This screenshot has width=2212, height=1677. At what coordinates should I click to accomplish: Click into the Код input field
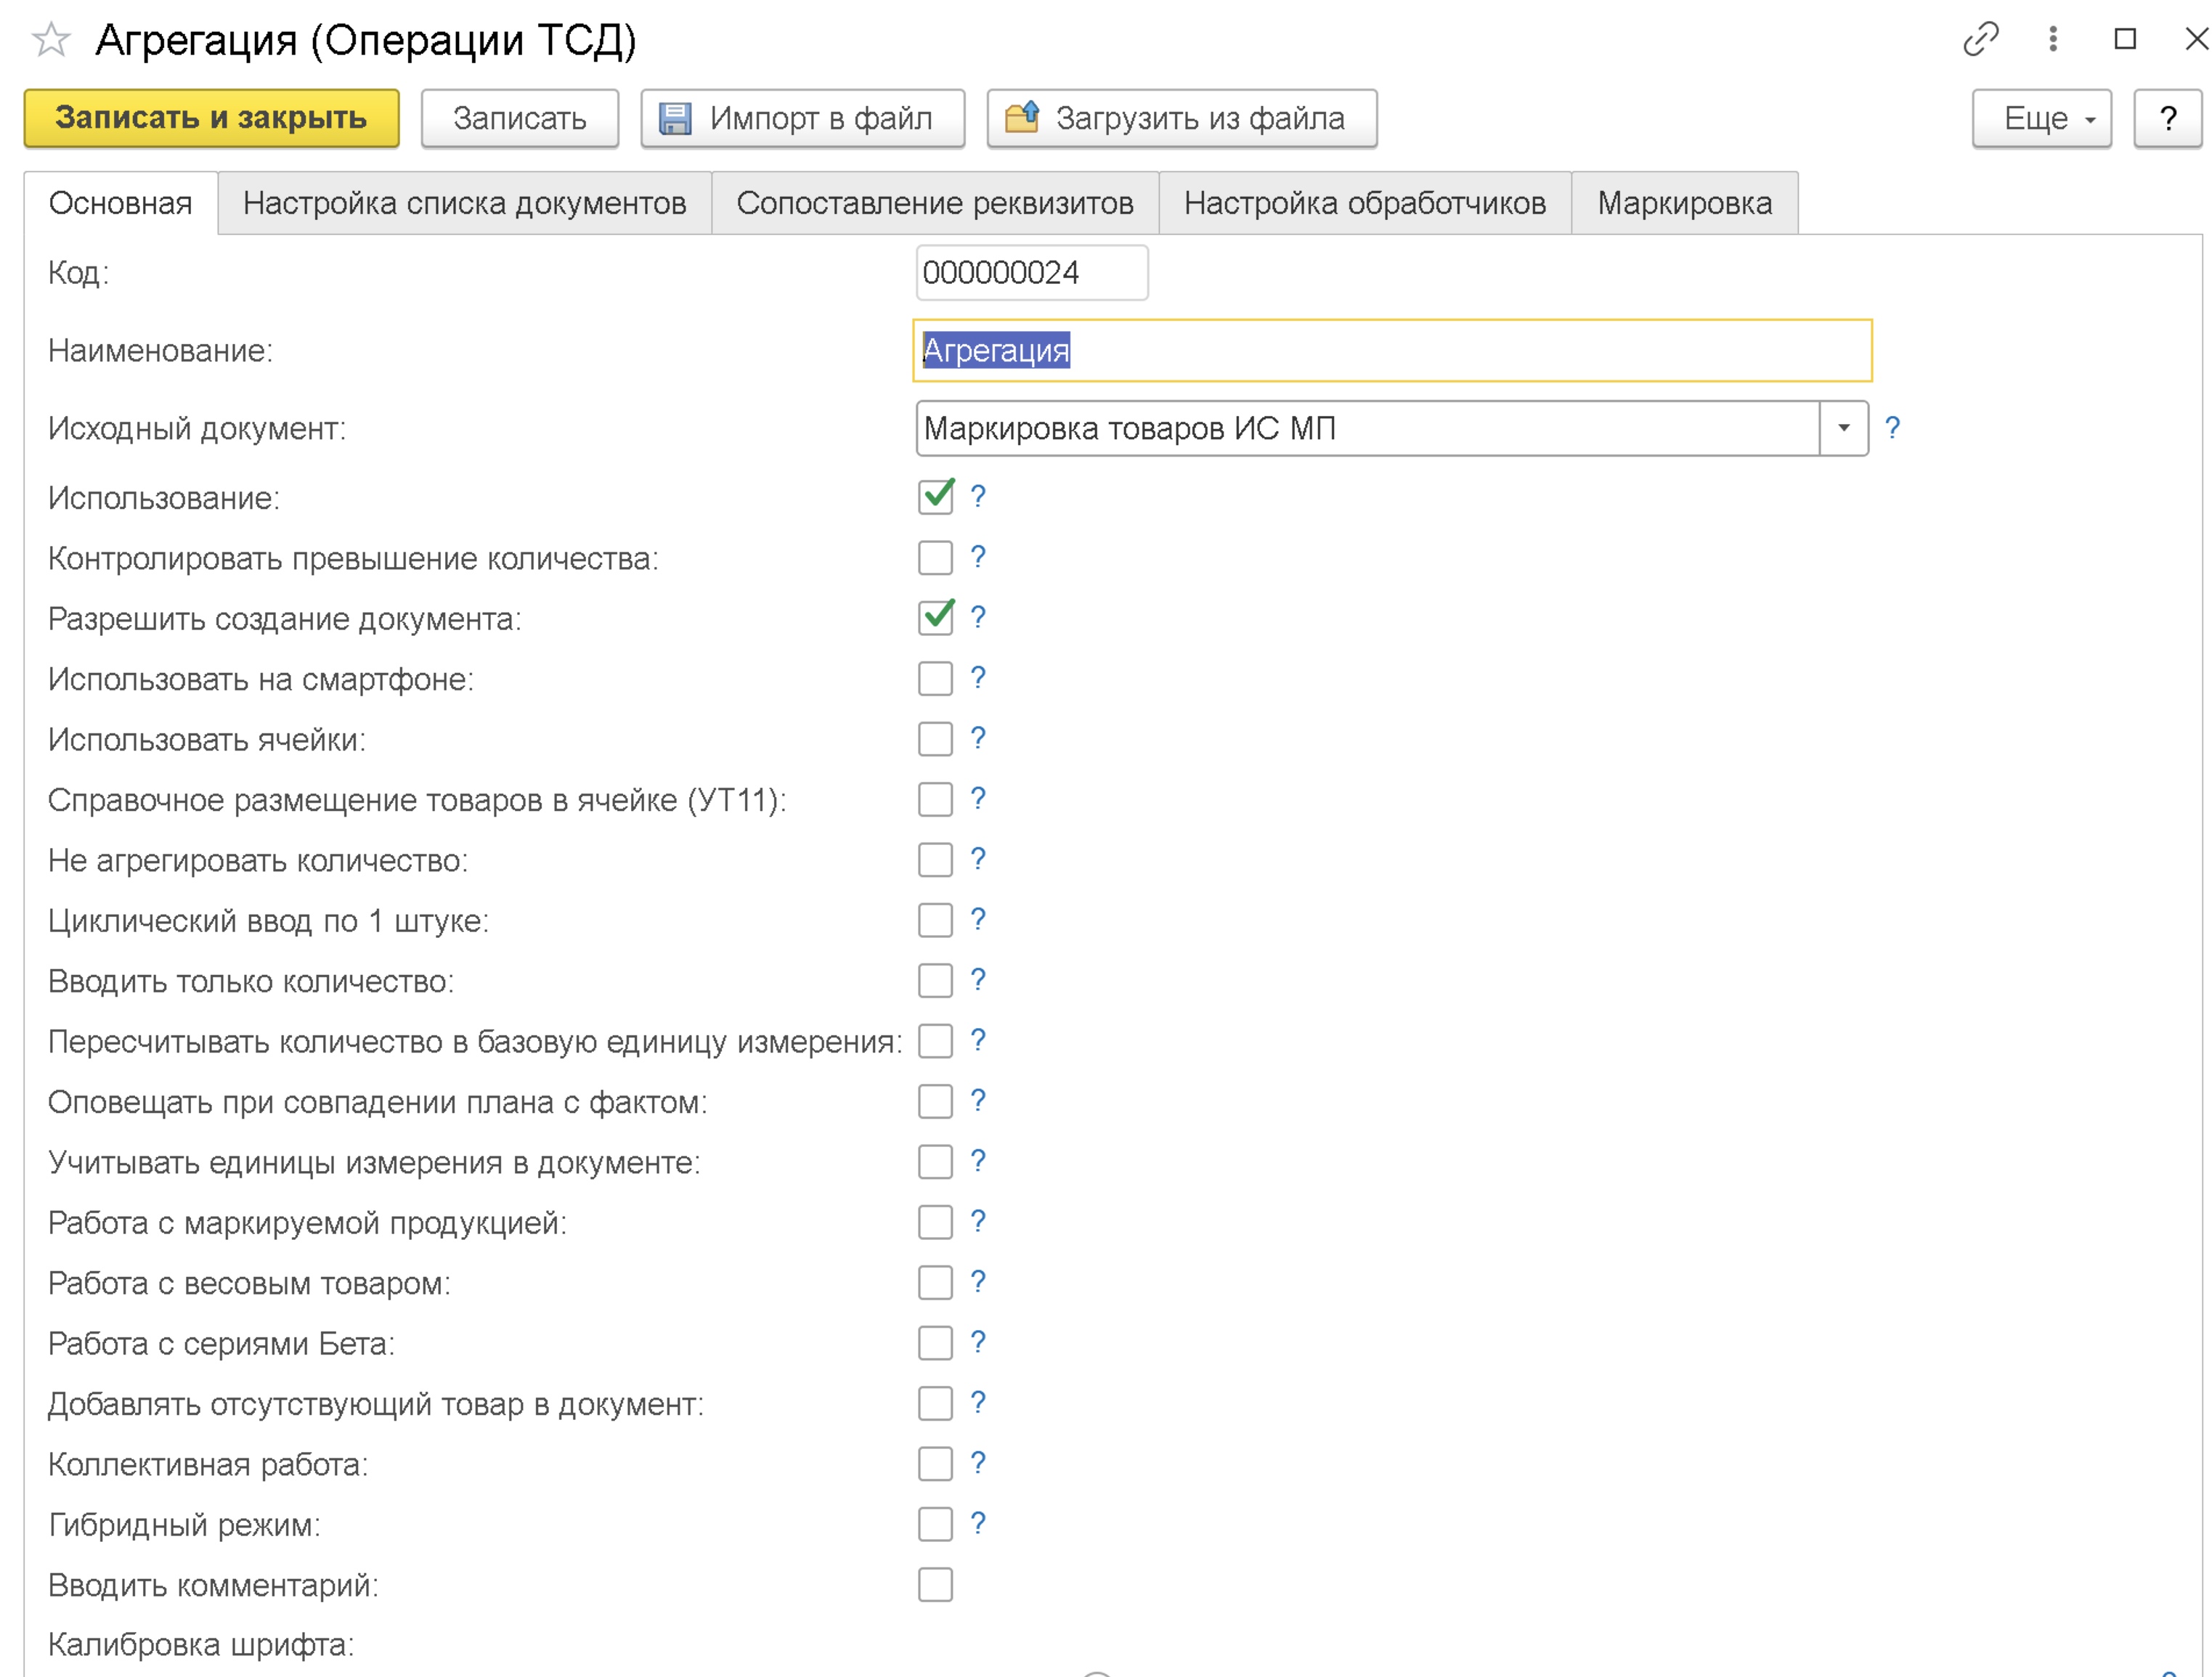click(x=1030, y=272)
